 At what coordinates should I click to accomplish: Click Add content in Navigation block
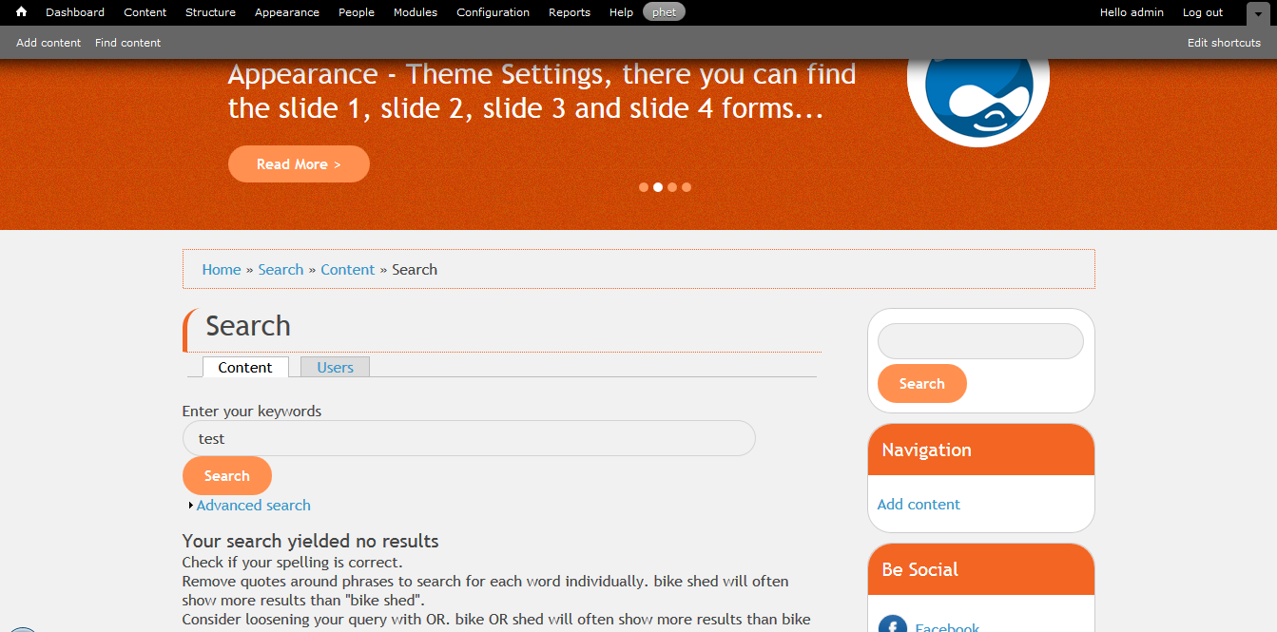pyautogui.click(x=919, y=505)
